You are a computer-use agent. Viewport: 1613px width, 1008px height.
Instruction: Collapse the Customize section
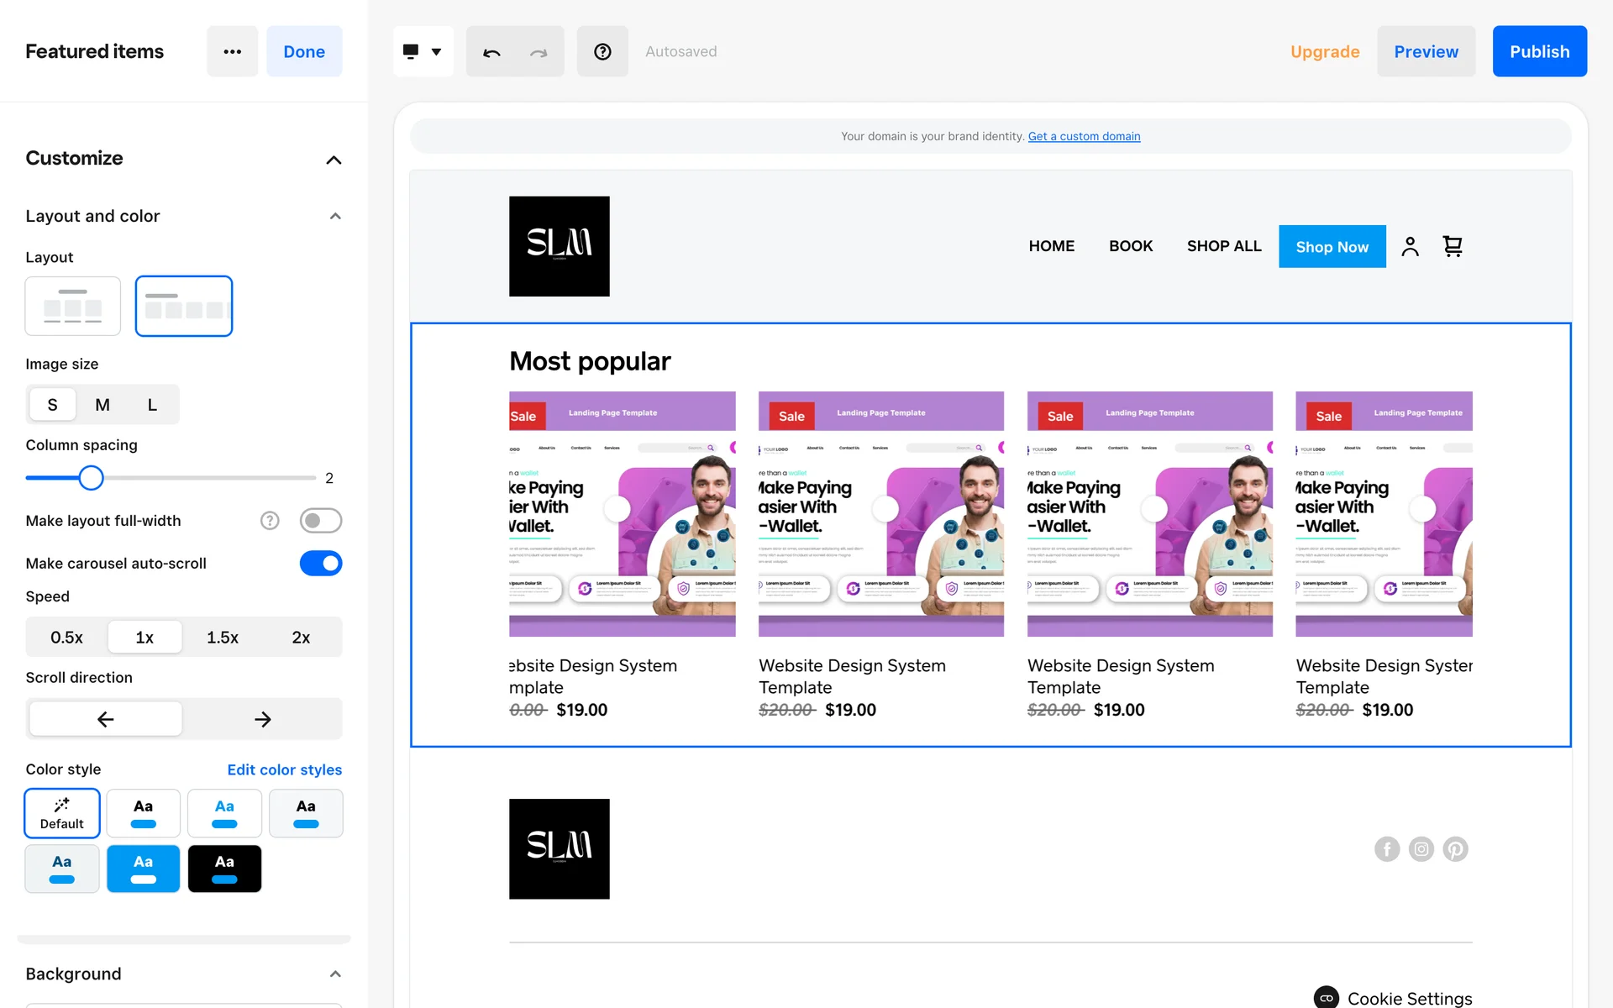pos(334,160)
